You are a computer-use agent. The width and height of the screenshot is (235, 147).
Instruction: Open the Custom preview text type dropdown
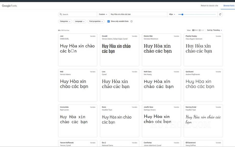pyautogui.click(x=103, y=14)
